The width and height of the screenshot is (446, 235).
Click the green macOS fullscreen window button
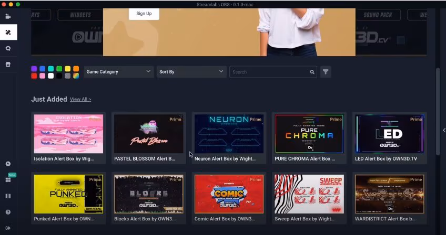(18, 4)
